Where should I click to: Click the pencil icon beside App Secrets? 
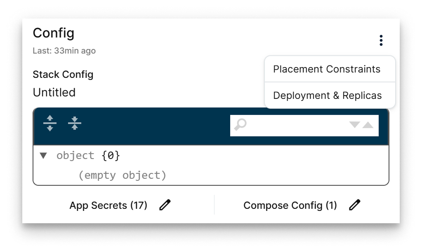(164, 205)
